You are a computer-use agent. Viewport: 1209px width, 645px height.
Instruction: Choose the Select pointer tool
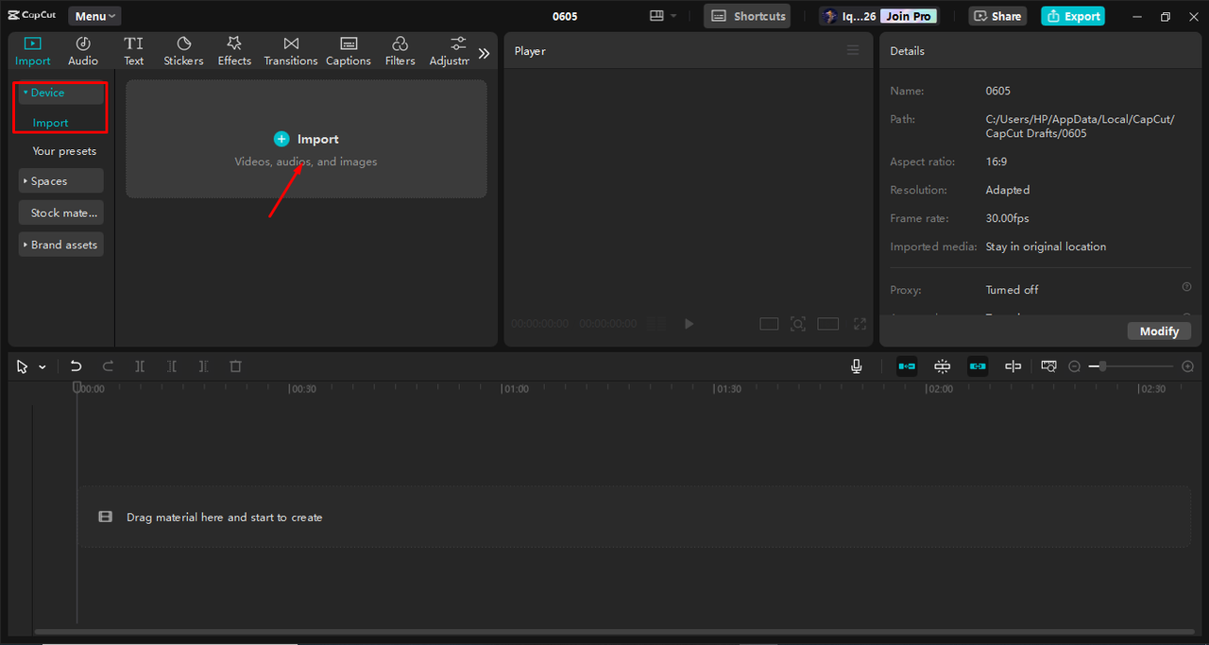22,366
